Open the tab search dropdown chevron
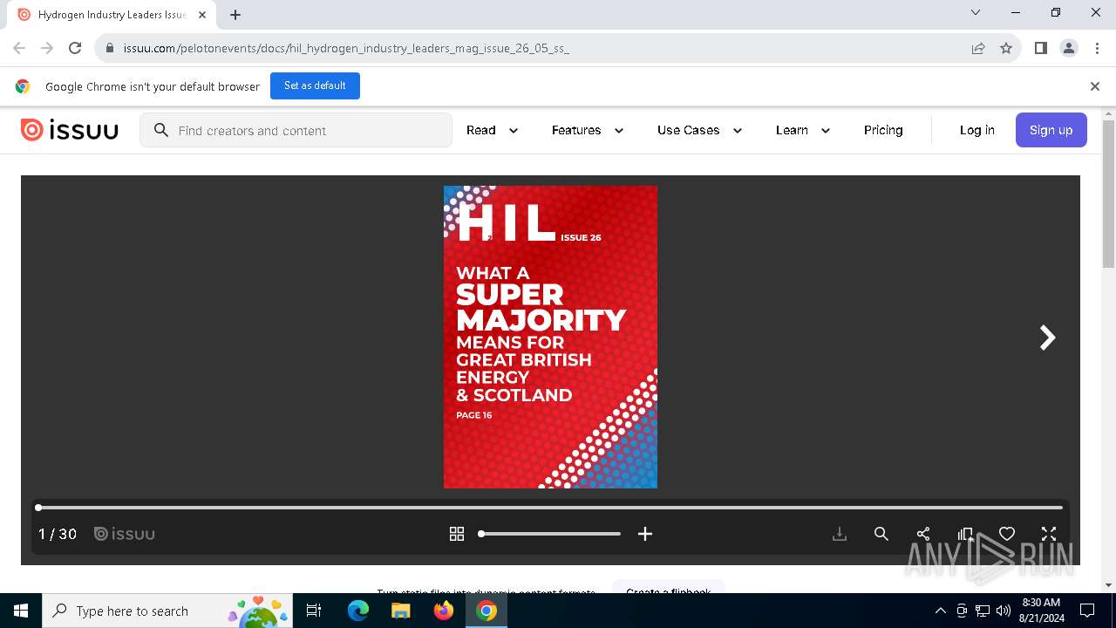Viewport: 1116px width, 628px height. click(x=976, y=13)
